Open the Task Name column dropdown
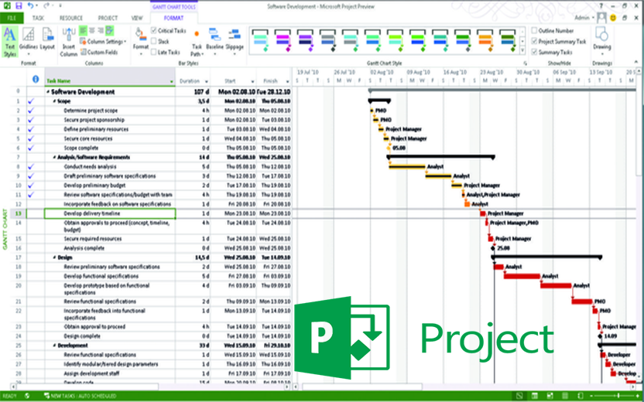This screenshot has height=402, width=644. click(172, 82)
